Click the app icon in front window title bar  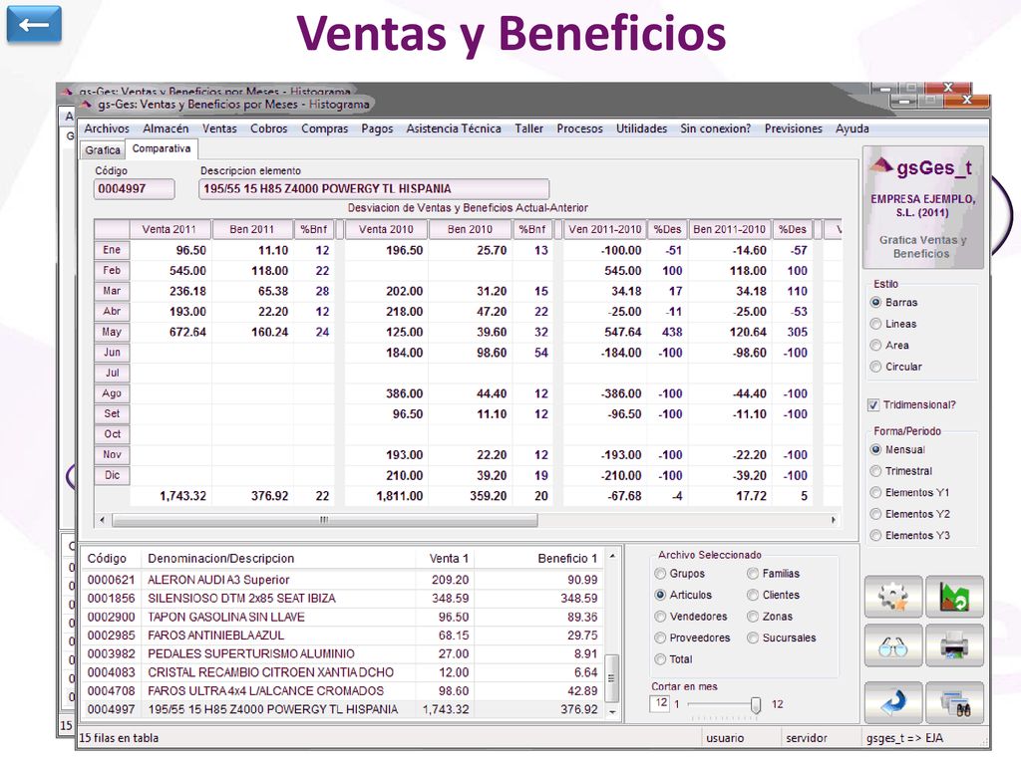(x=87, y=104)
